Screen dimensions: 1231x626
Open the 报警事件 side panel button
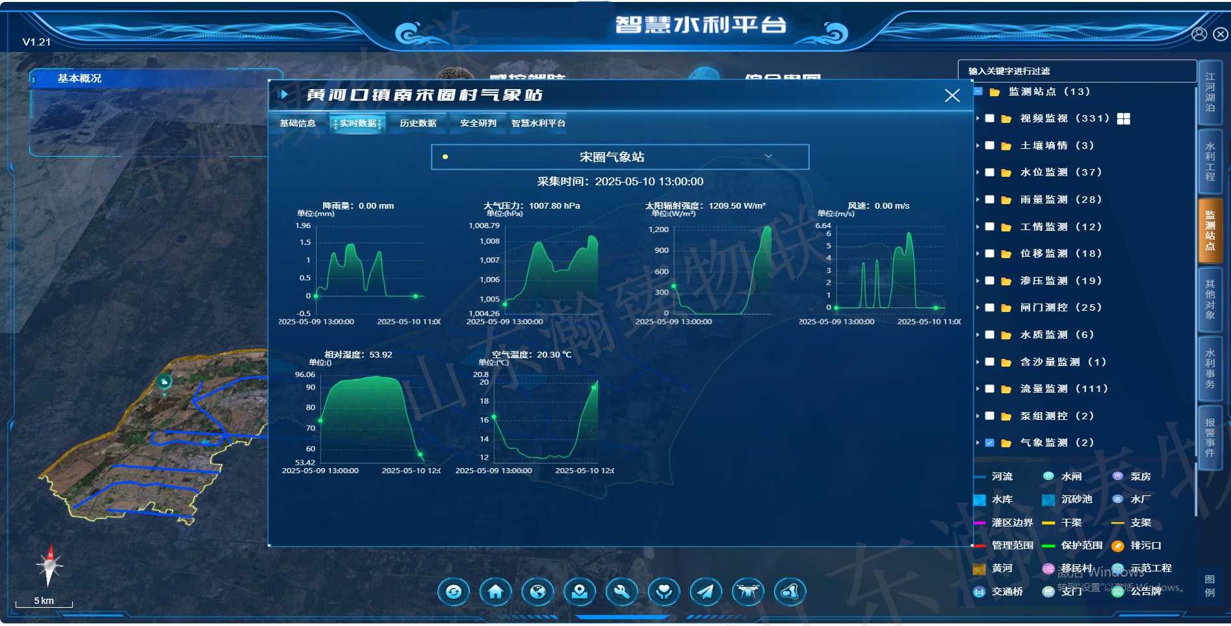click(x=1210, y=437)
